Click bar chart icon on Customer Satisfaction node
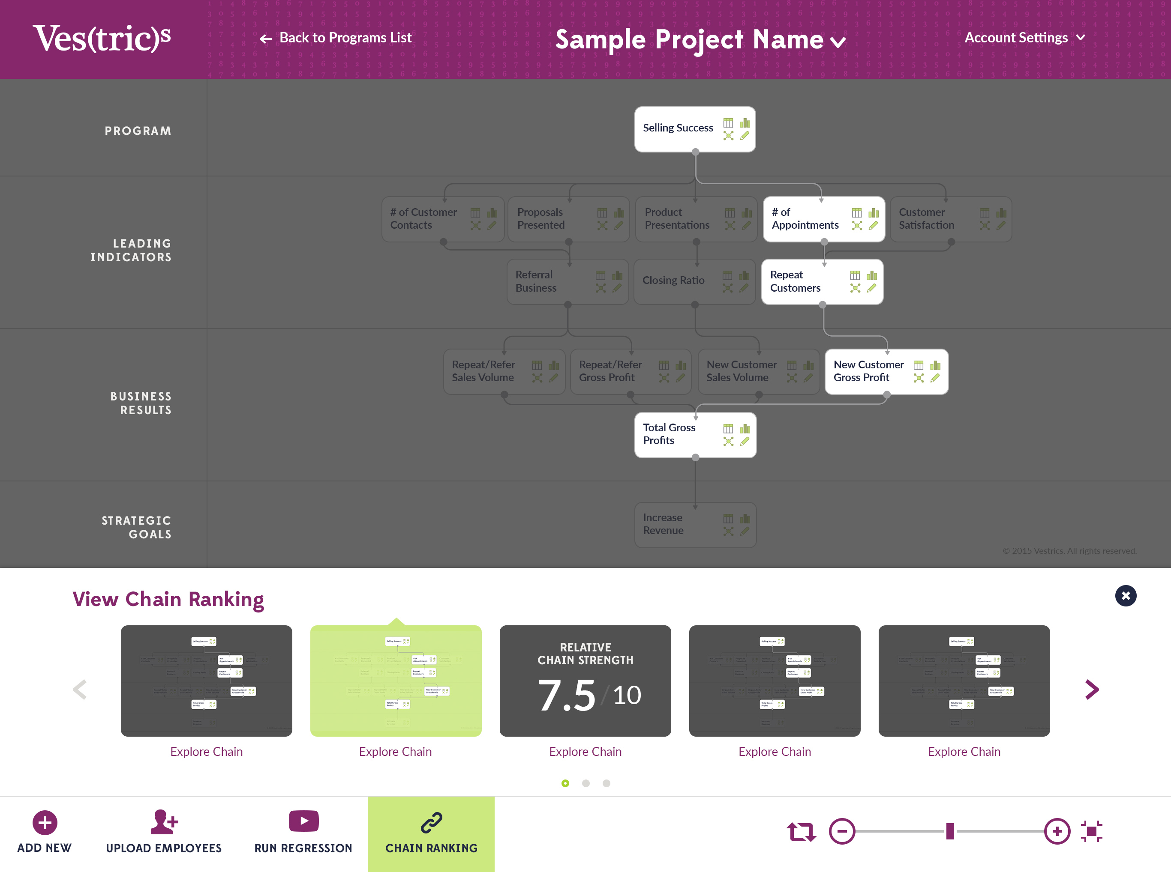The image size is (1171, 872). coord(1001,213)
